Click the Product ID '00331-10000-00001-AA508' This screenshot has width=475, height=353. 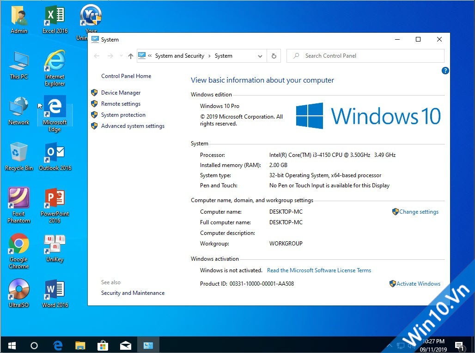[x=262, y=284]
